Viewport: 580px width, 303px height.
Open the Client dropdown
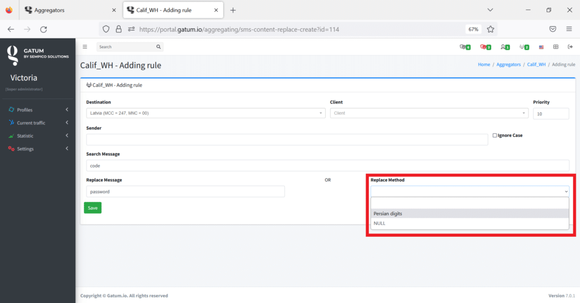pyautogui.click(x=429, y=113)
